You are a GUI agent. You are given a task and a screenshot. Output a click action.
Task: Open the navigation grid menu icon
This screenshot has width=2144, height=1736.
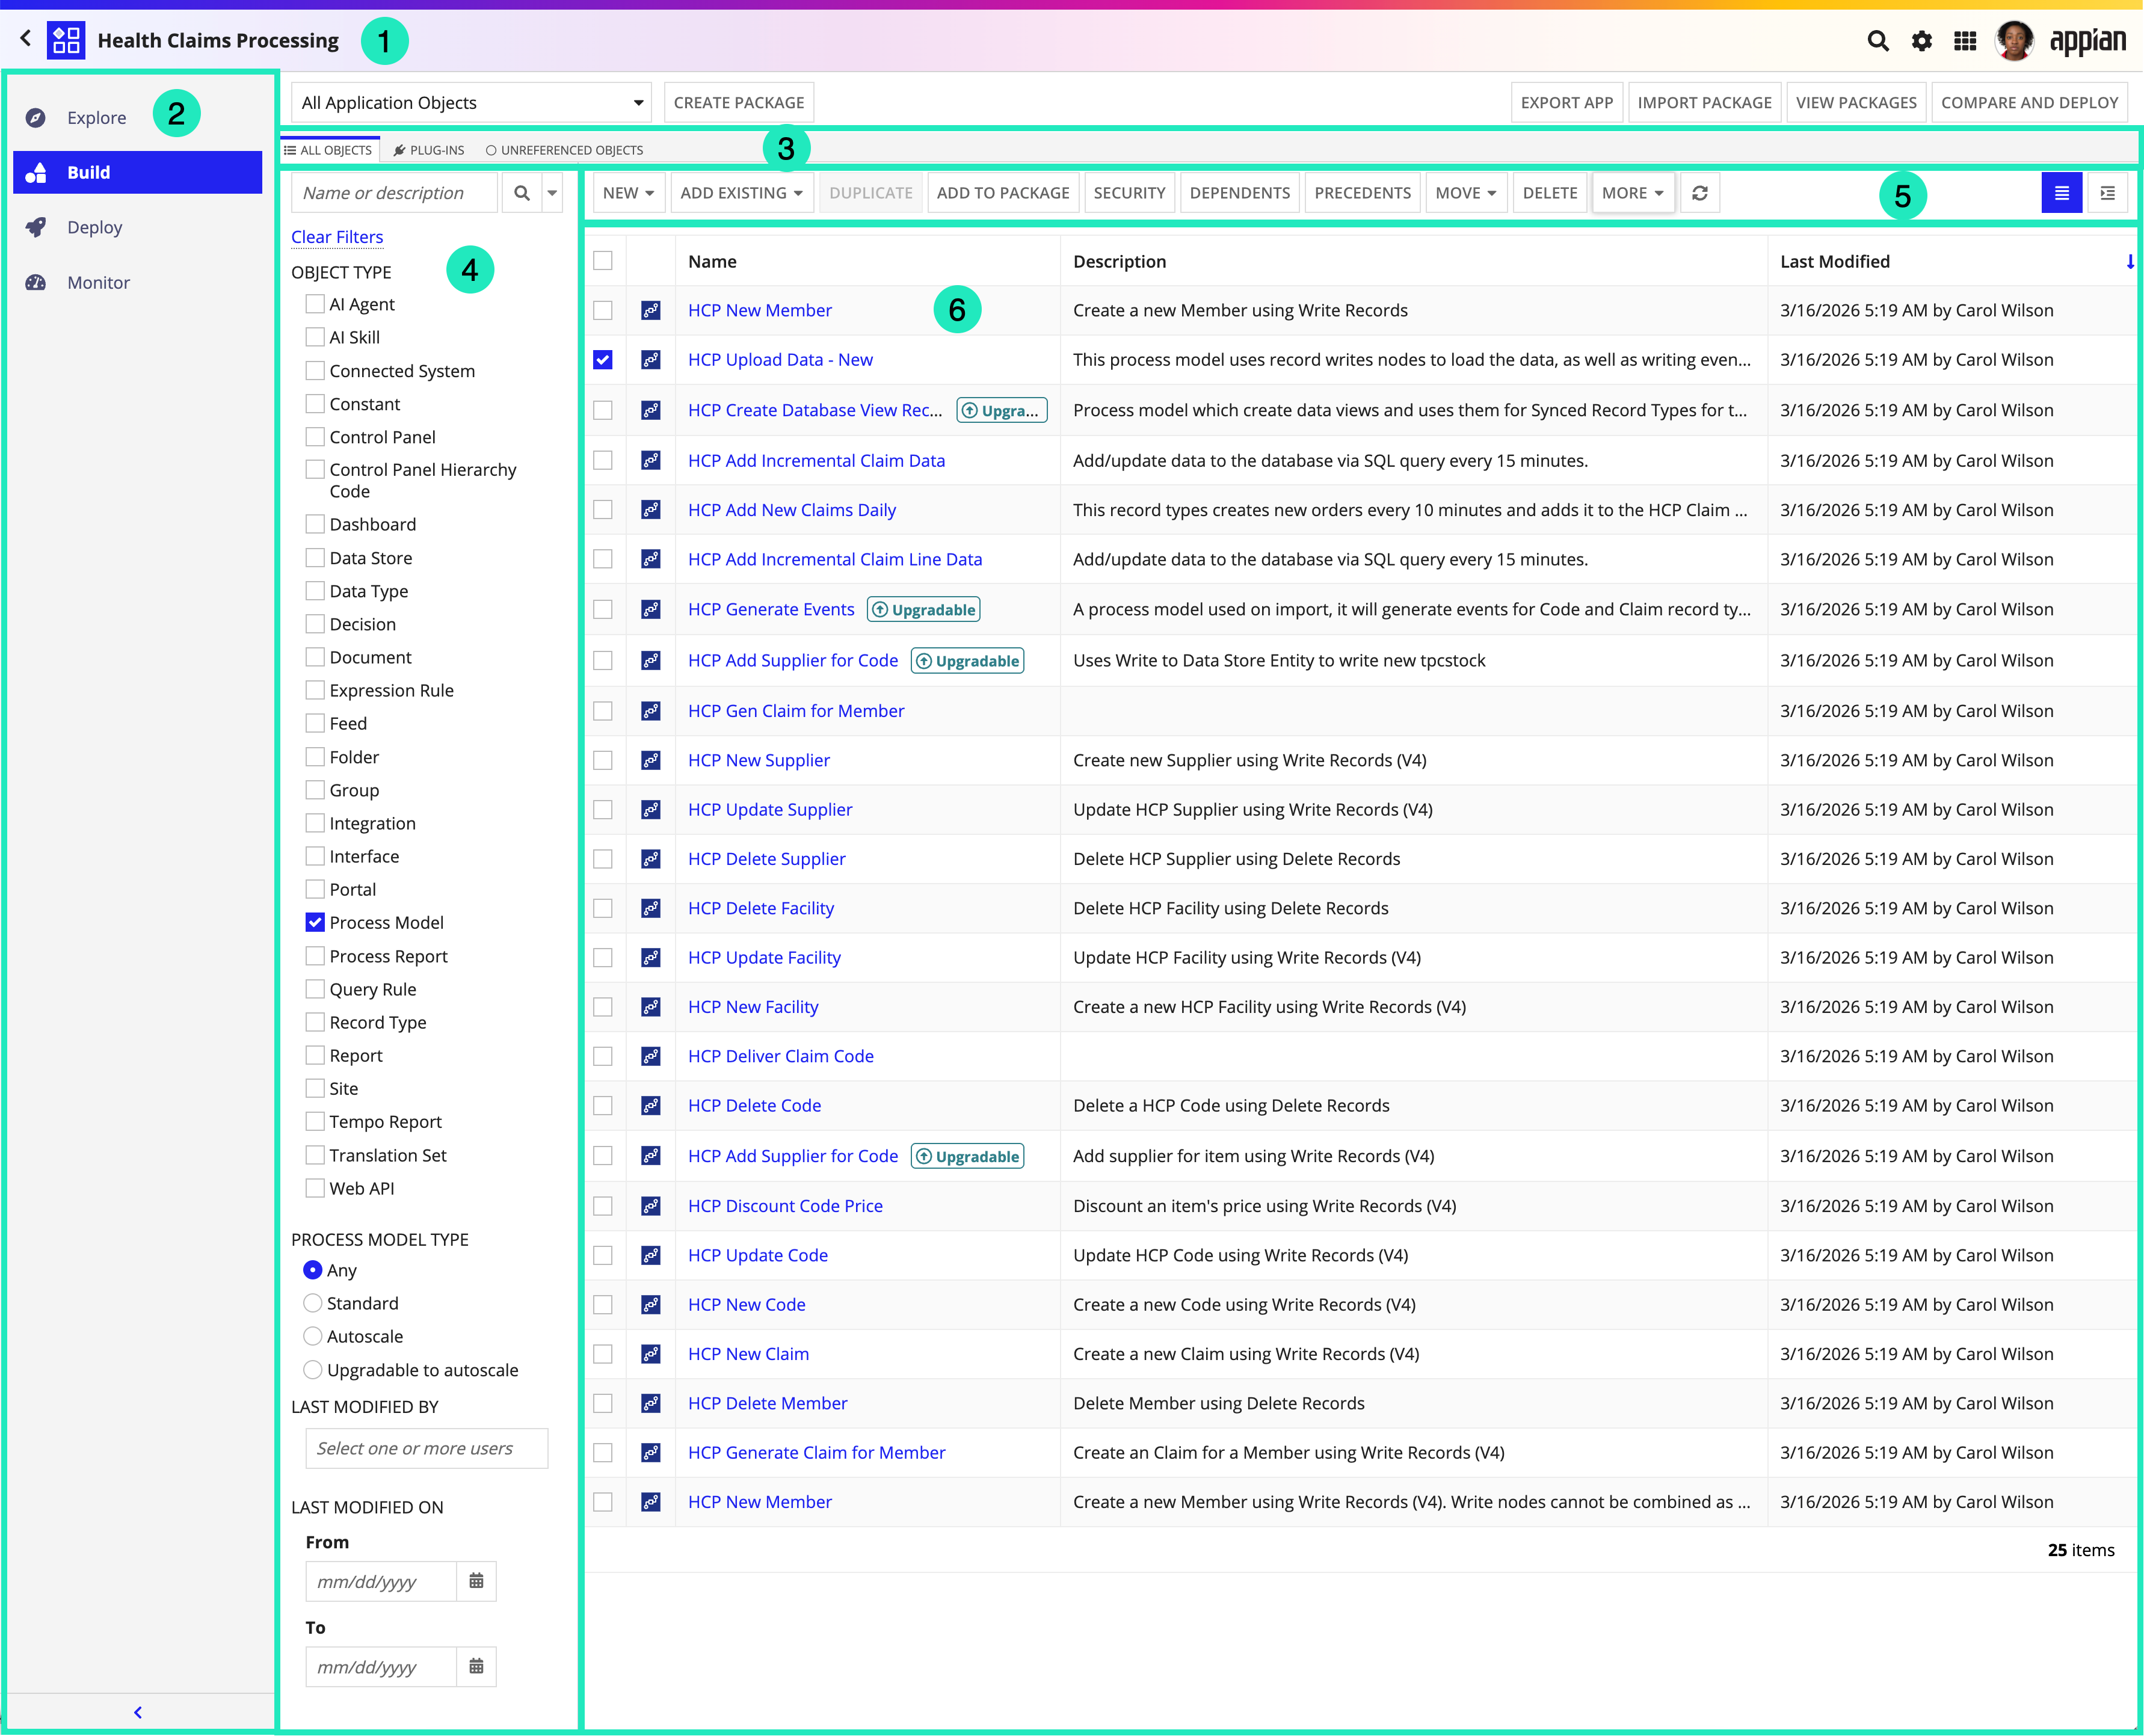point(1965,41)
